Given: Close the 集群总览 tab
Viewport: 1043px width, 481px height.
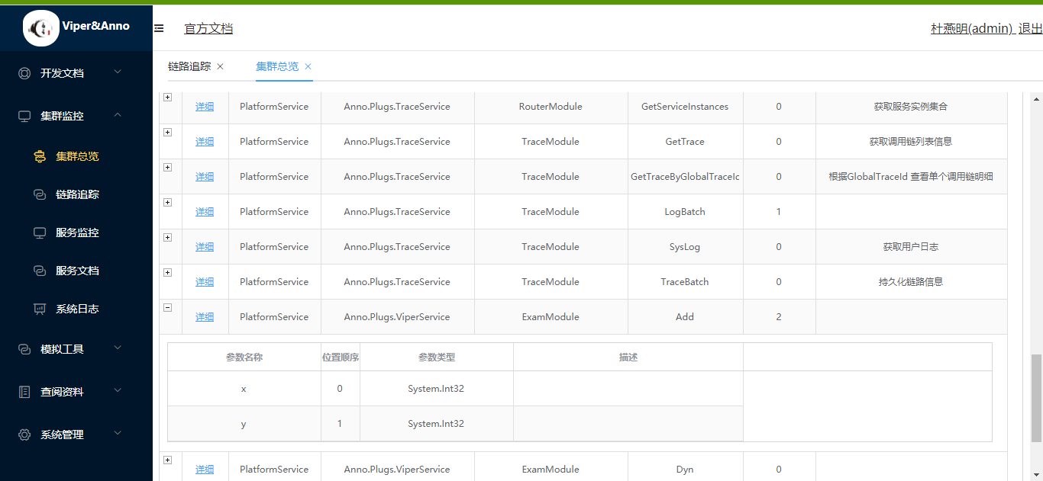Looking at the screenshot, I should tap(308, 66).
